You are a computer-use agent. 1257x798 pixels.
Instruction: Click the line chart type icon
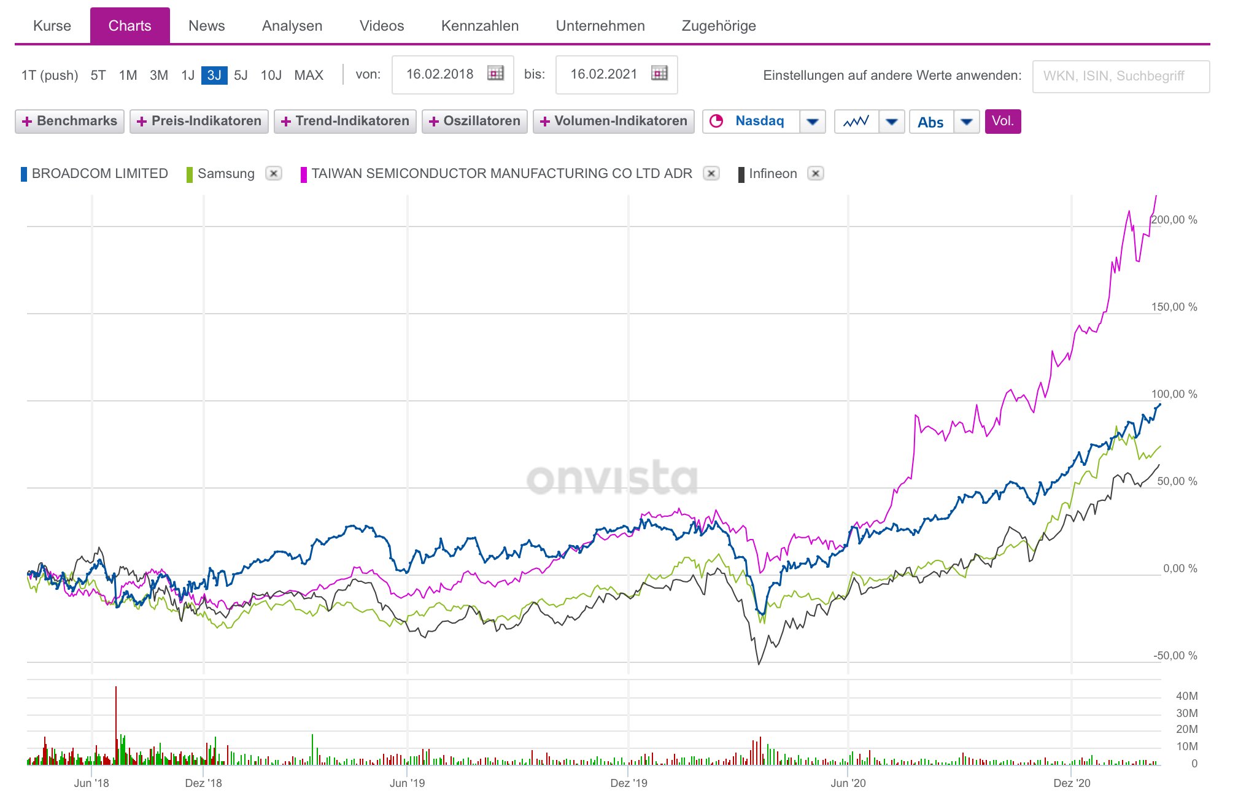(x=856, y=122)
